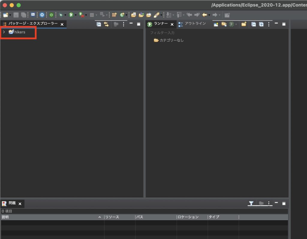The width and height of the screenshot is (307, 239).
Task: Open the Run configurations dropdown arrow
Action: [x=76, y=15]
